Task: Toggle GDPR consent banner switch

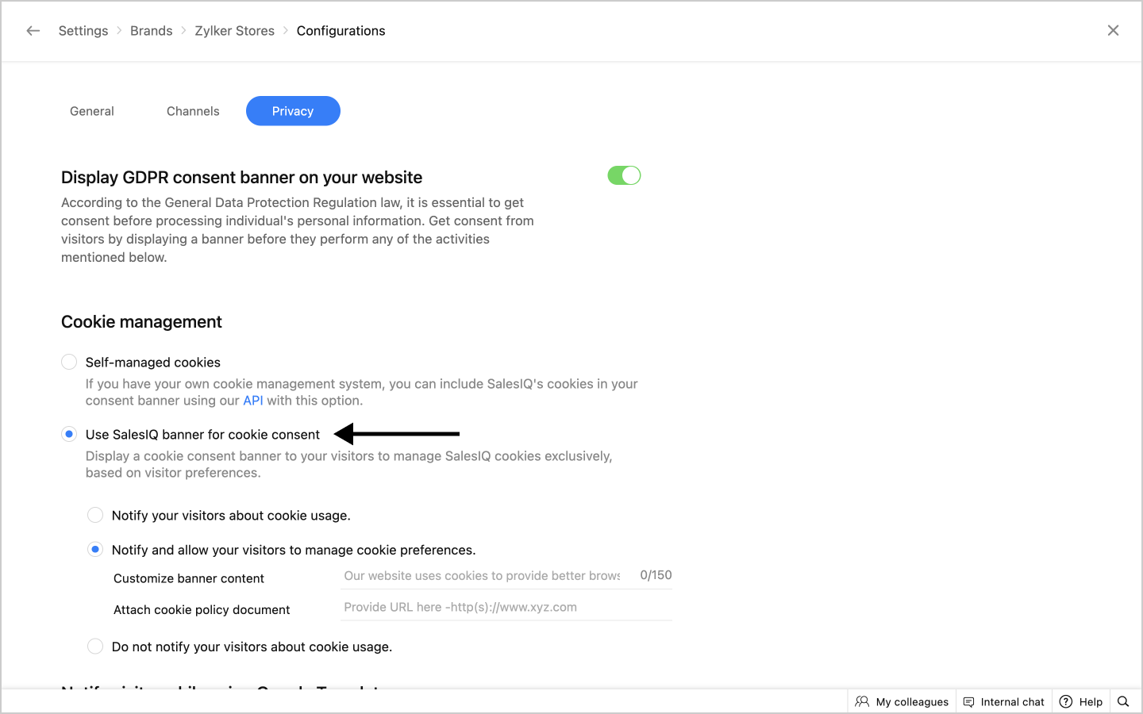Action: tap(624, 175)
